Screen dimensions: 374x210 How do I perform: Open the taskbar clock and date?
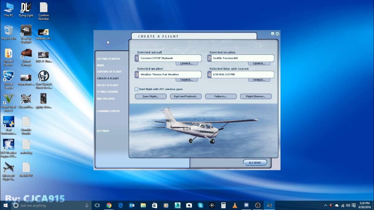click(x=364, y=205)
